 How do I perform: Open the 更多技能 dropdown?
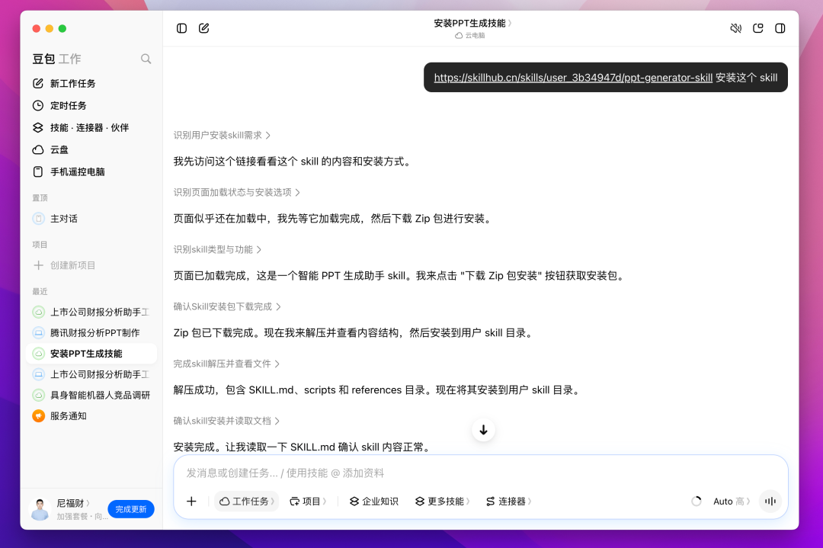tap(442, 502)
